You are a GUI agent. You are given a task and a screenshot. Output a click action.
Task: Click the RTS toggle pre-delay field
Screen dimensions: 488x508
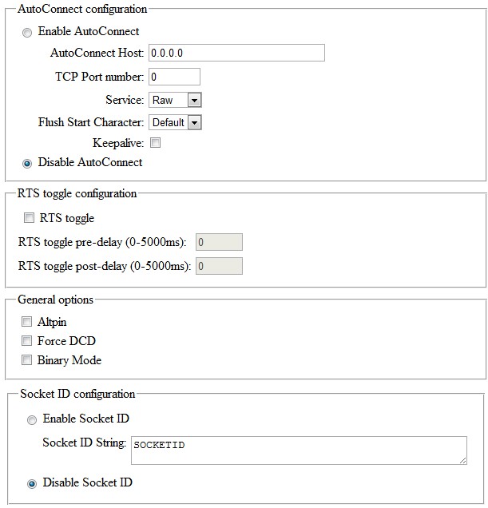click(x=219, y=242)
